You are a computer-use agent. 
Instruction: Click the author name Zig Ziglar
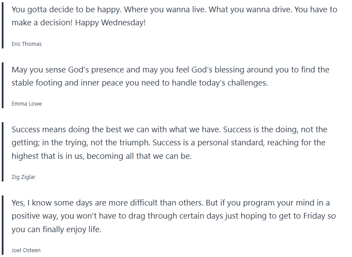tap(24, 177)
